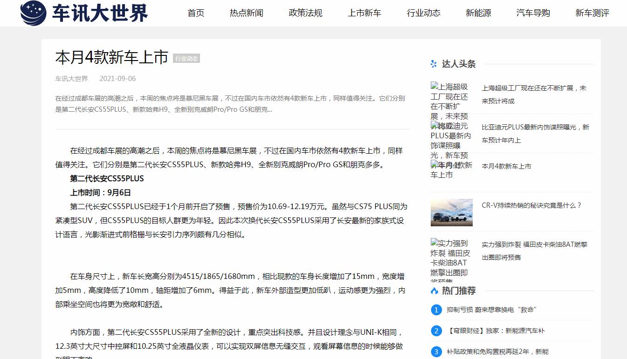
Task: Click the publish date 2021-09-06
Action: click(x=117, y=79)
